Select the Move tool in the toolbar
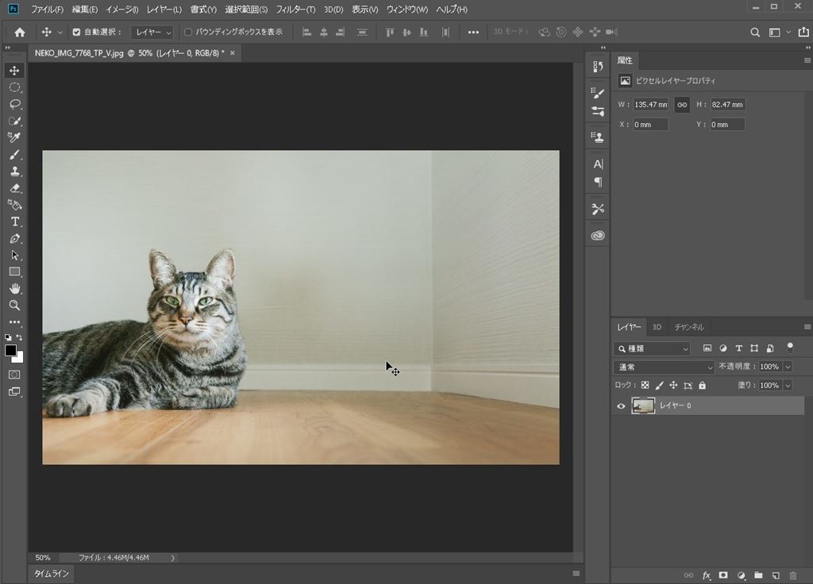The height and width of the screenshot is (584, 813). [14, 71]
